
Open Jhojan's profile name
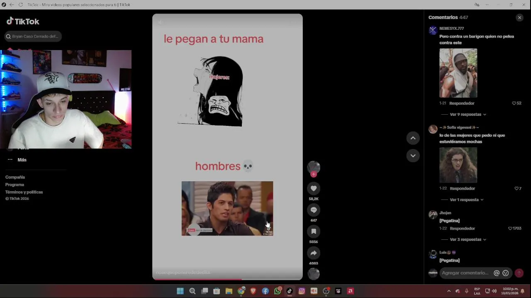tap(445, 213)
